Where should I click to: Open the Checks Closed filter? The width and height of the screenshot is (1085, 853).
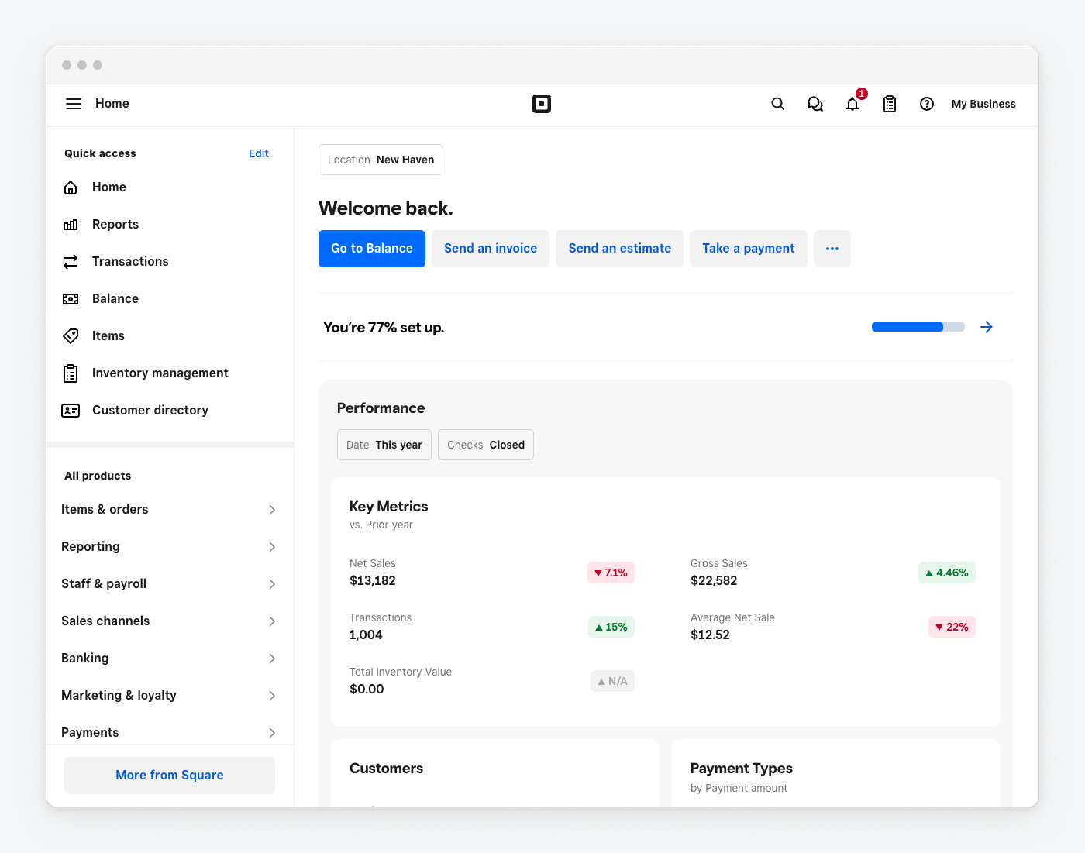pos(485,445)
